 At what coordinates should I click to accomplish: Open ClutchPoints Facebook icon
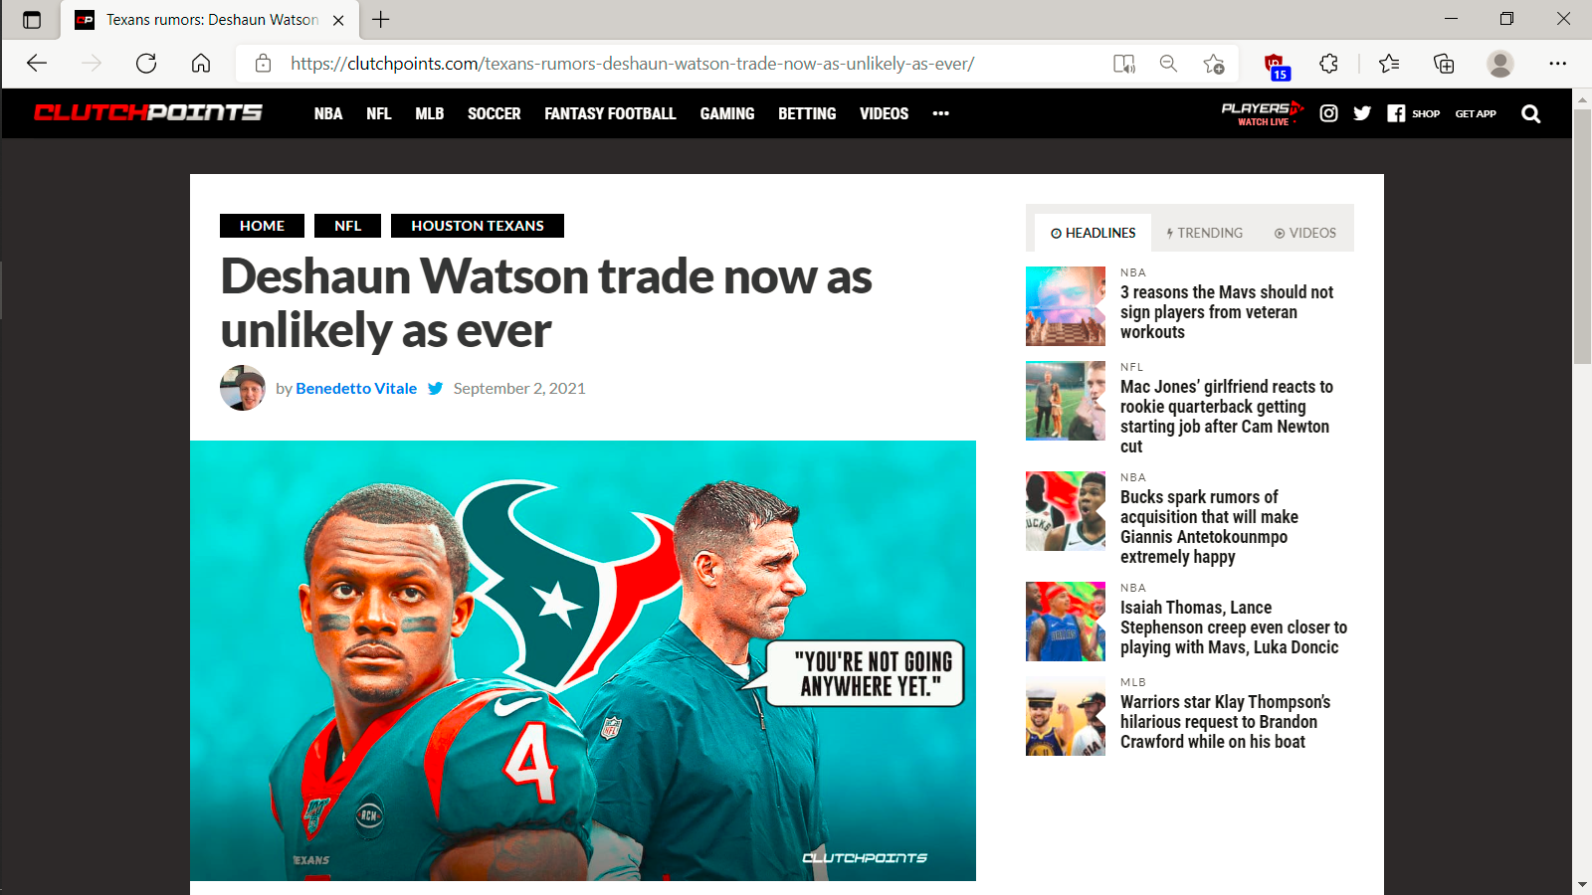[1396, 113]
